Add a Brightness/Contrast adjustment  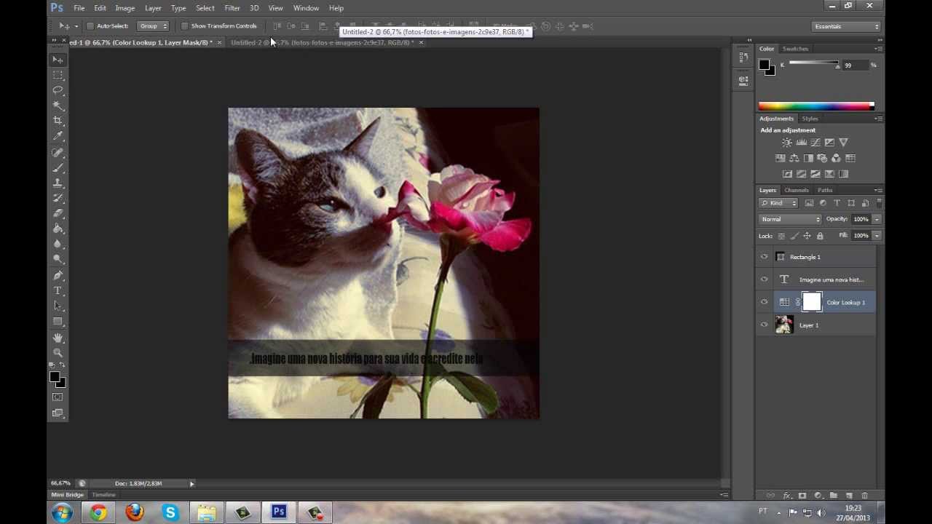787,143
